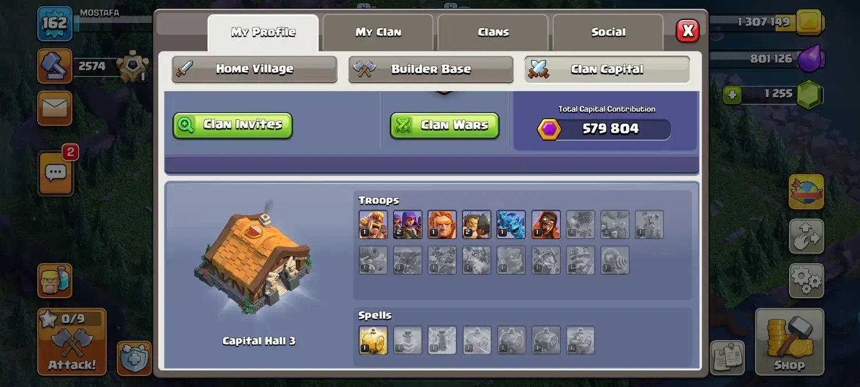Click the Attack! button

coord(72,342)
